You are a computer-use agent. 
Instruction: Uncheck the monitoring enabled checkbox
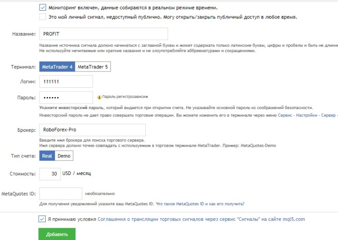(x=43, y=8)
